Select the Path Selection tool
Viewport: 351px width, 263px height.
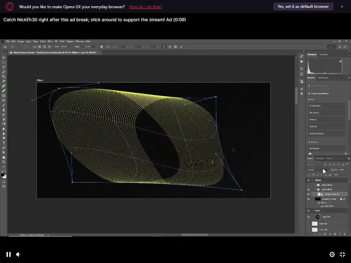tap(3, 152)
